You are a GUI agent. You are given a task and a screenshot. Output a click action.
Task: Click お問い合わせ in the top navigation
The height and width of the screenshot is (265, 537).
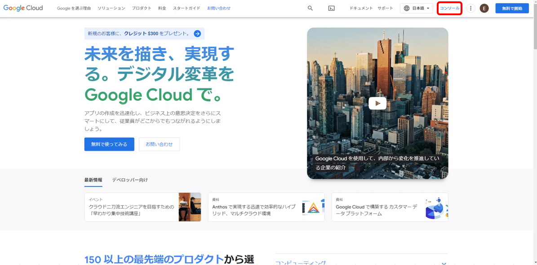219,8
